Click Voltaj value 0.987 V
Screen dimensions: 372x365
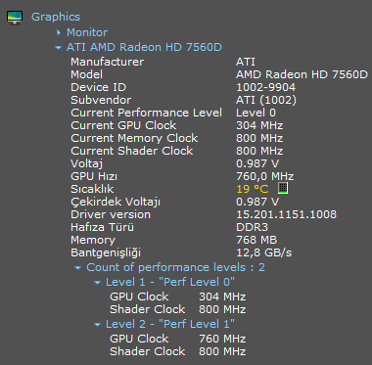click(x=257, y=163)
